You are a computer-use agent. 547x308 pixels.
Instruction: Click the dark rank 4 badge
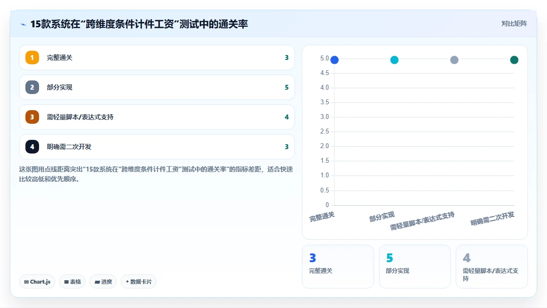coord(32,147)
